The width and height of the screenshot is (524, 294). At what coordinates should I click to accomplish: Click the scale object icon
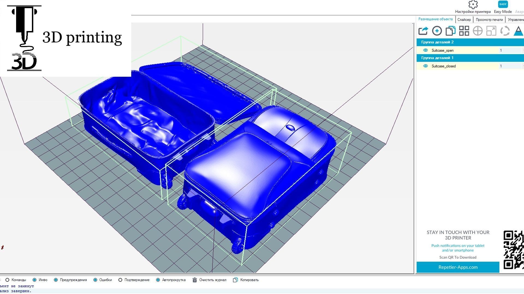click(x=491, y=31)
